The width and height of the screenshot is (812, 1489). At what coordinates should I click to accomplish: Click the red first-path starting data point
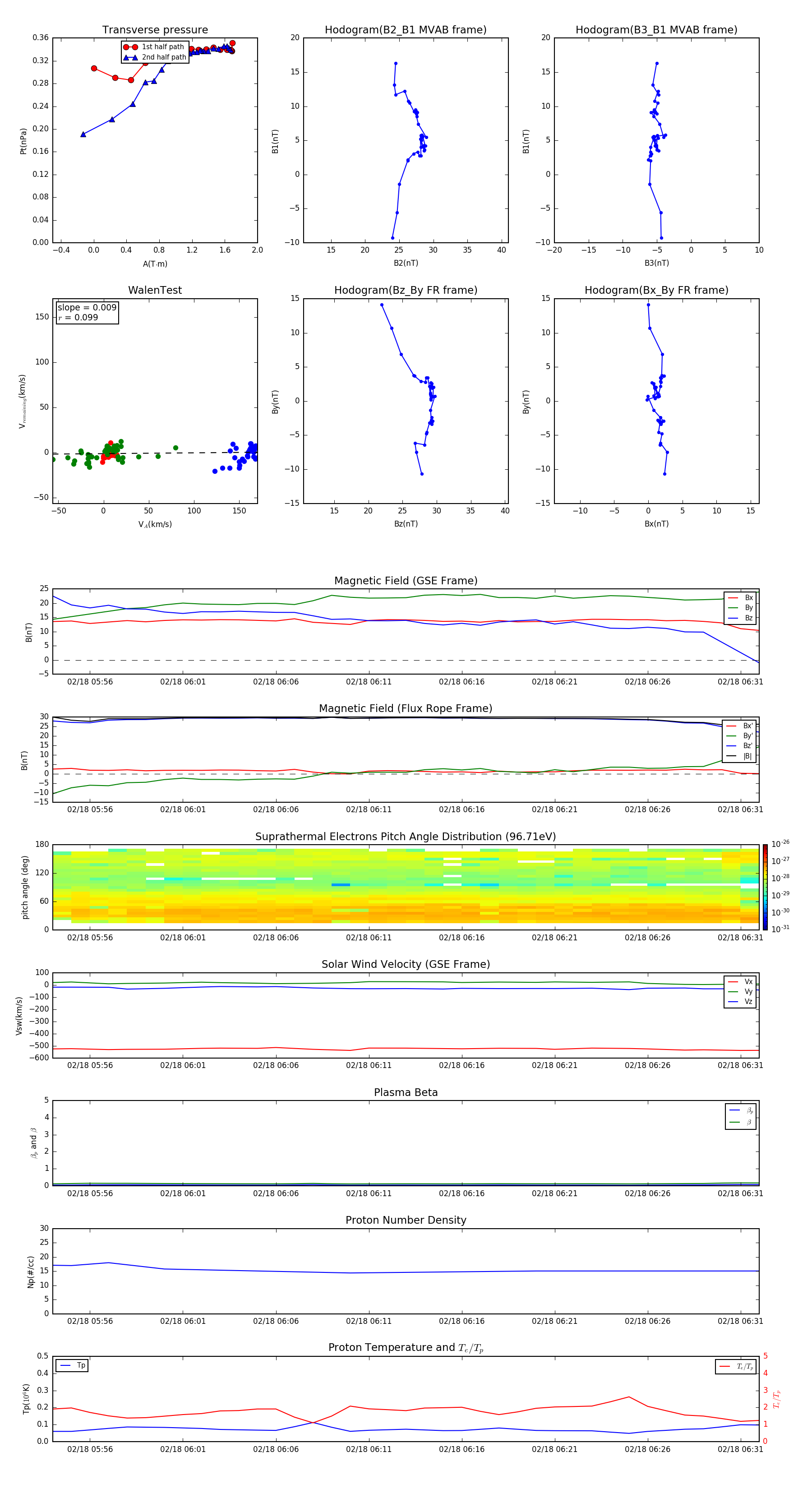pyautogui.click(x=94, y=68)
